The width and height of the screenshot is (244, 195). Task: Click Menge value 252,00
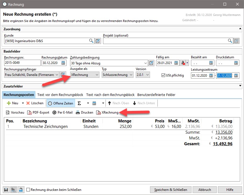(x=126, y=127)
